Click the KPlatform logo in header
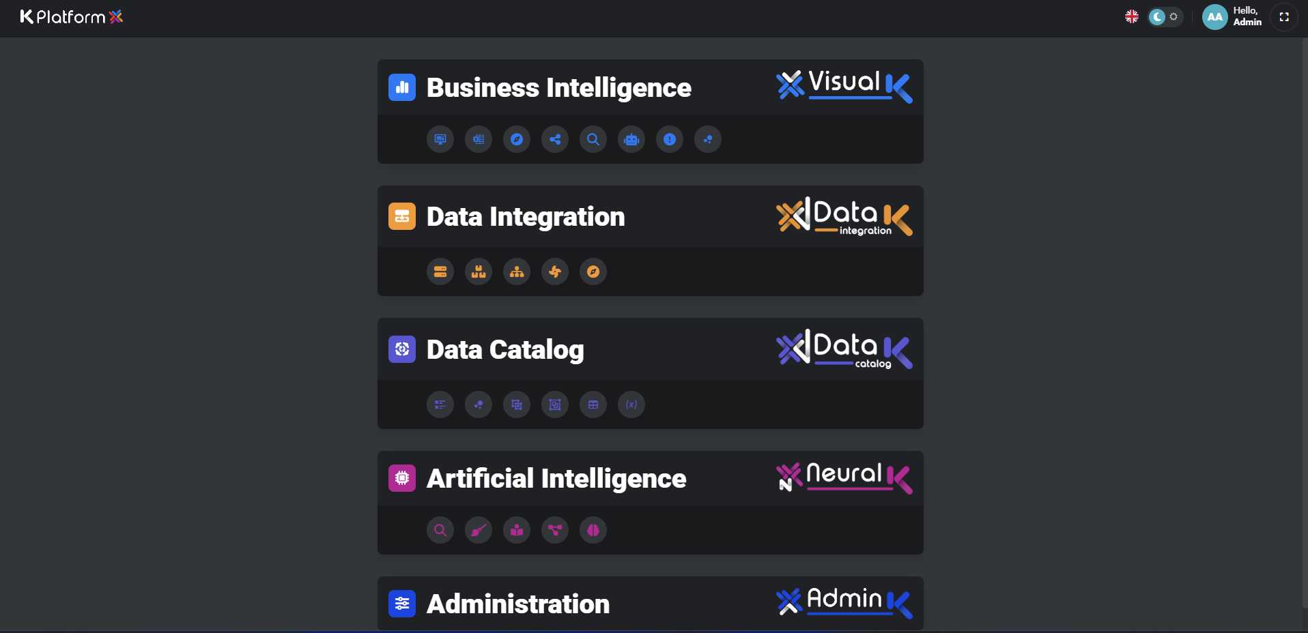This screenshot has height=633, width=1308. tap(72, 17)
